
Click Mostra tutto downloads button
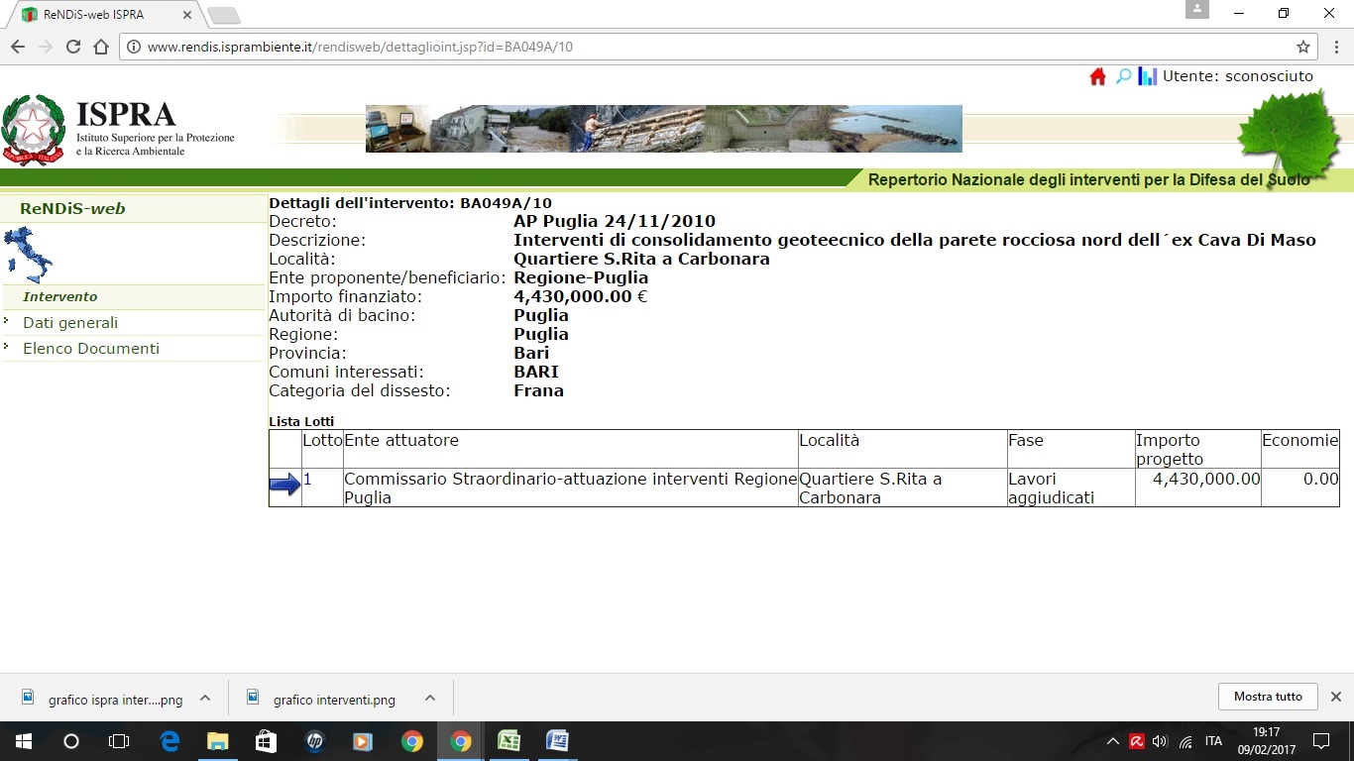1268,697
